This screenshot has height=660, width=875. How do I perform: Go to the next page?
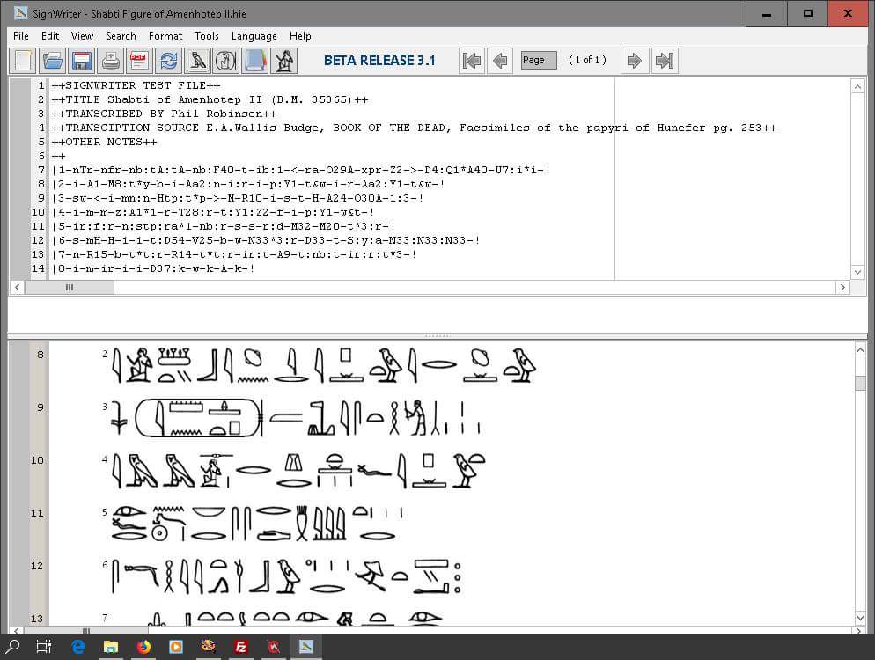[635, 60]
